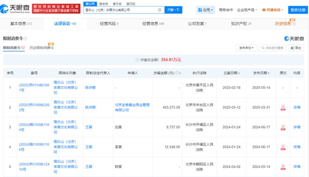Click info icon beside 涉案总金额
This screenshot has height=177, width=309.
pos(137,60)
